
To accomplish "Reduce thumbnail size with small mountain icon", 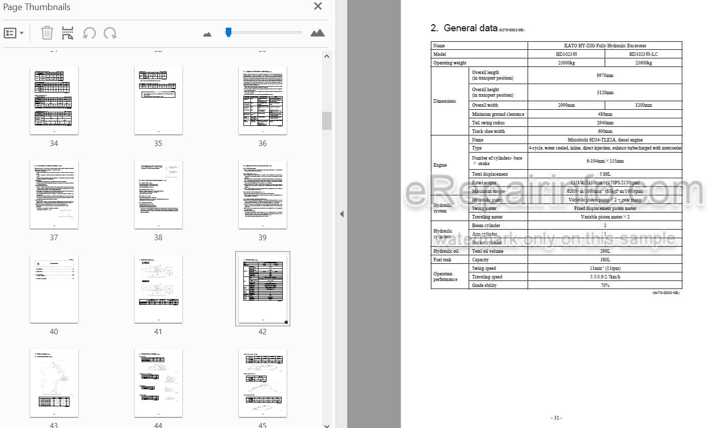I will (x=207, y=34).
